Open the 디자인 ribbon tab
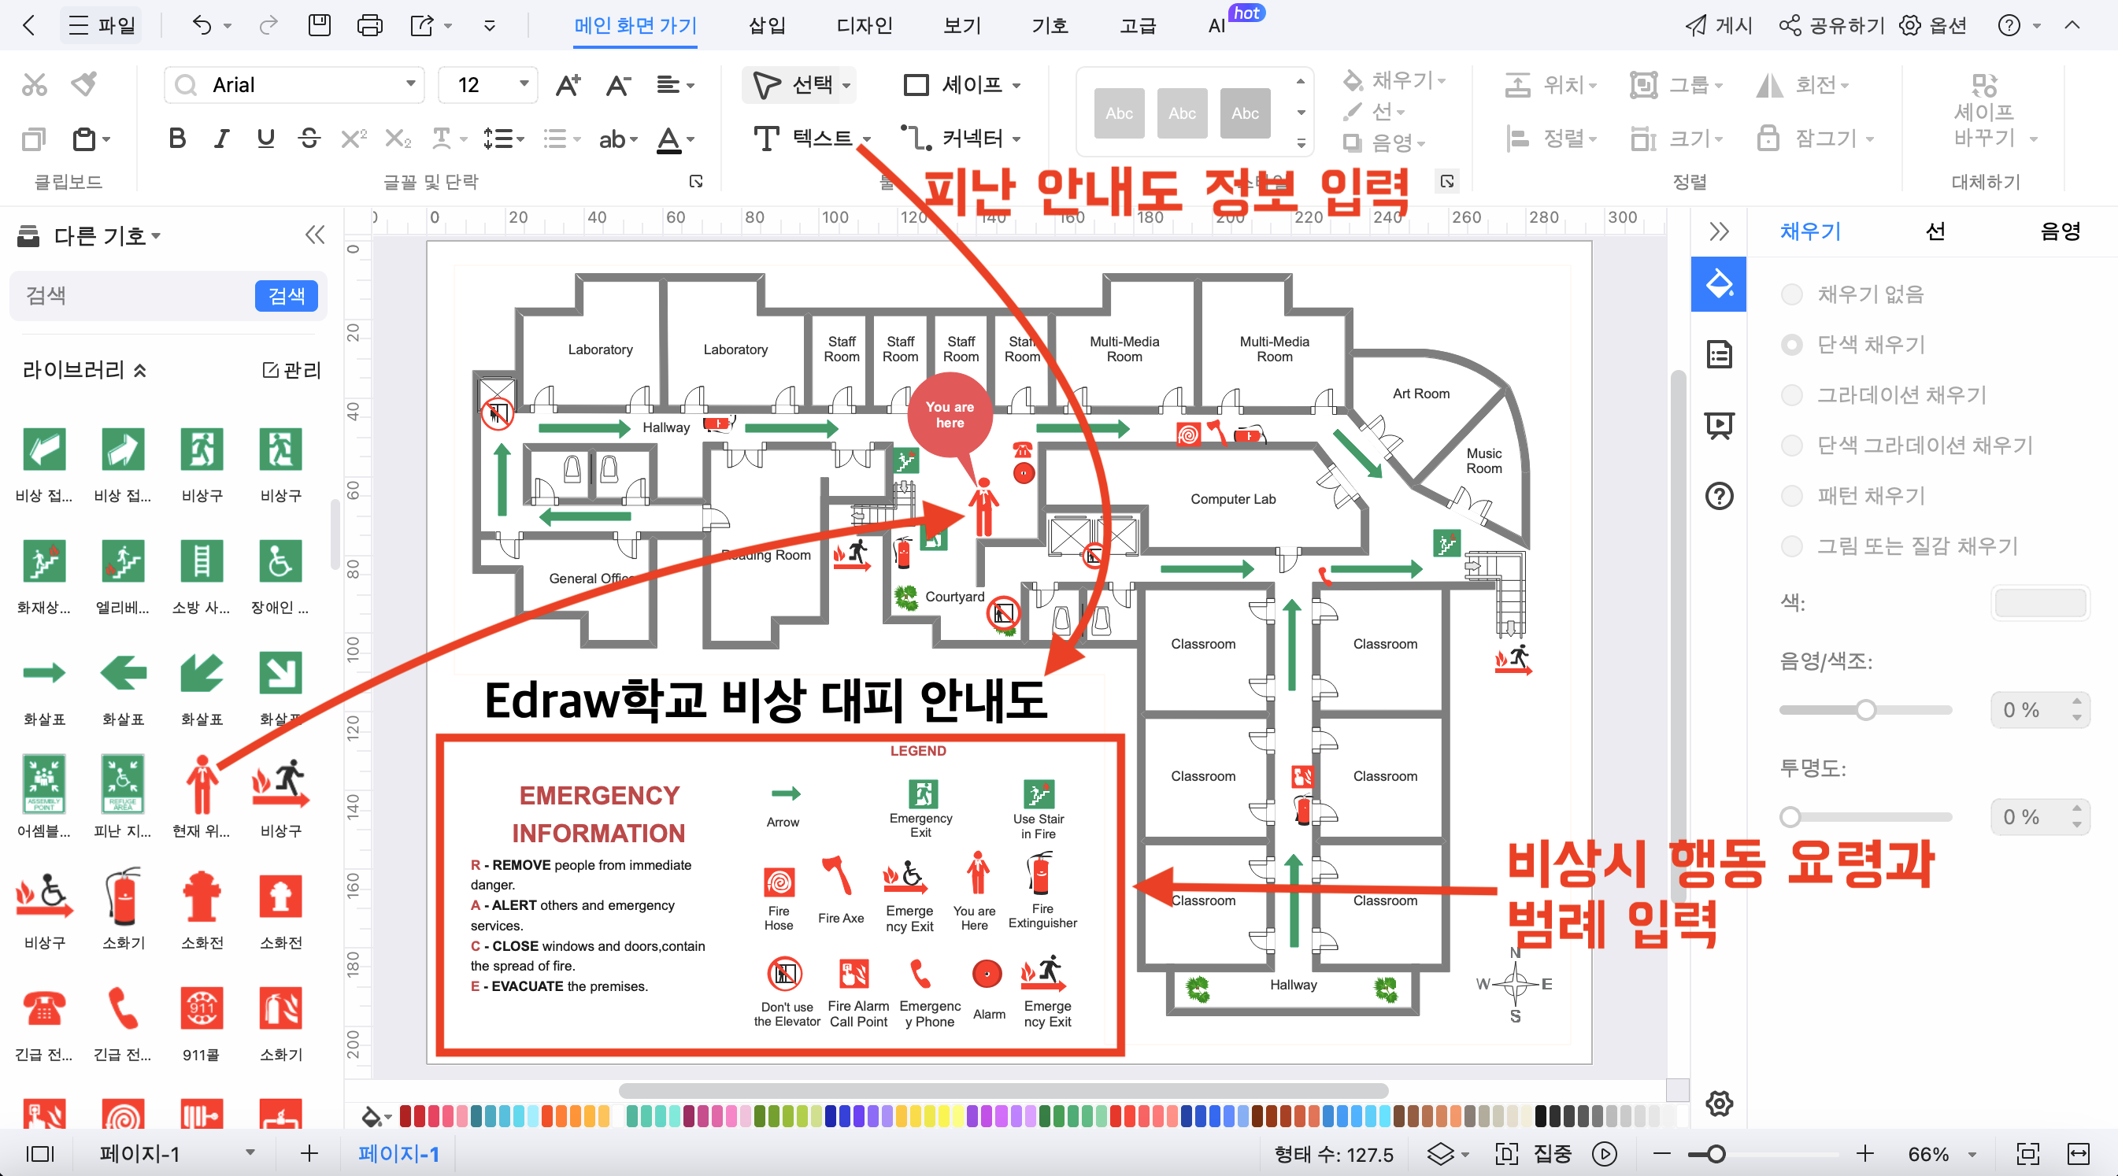Screen dimensions: 2118x1176 [x=865, y=25]
